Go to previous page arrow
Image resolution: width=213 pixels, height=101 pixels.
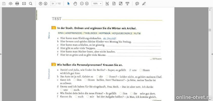40,4
